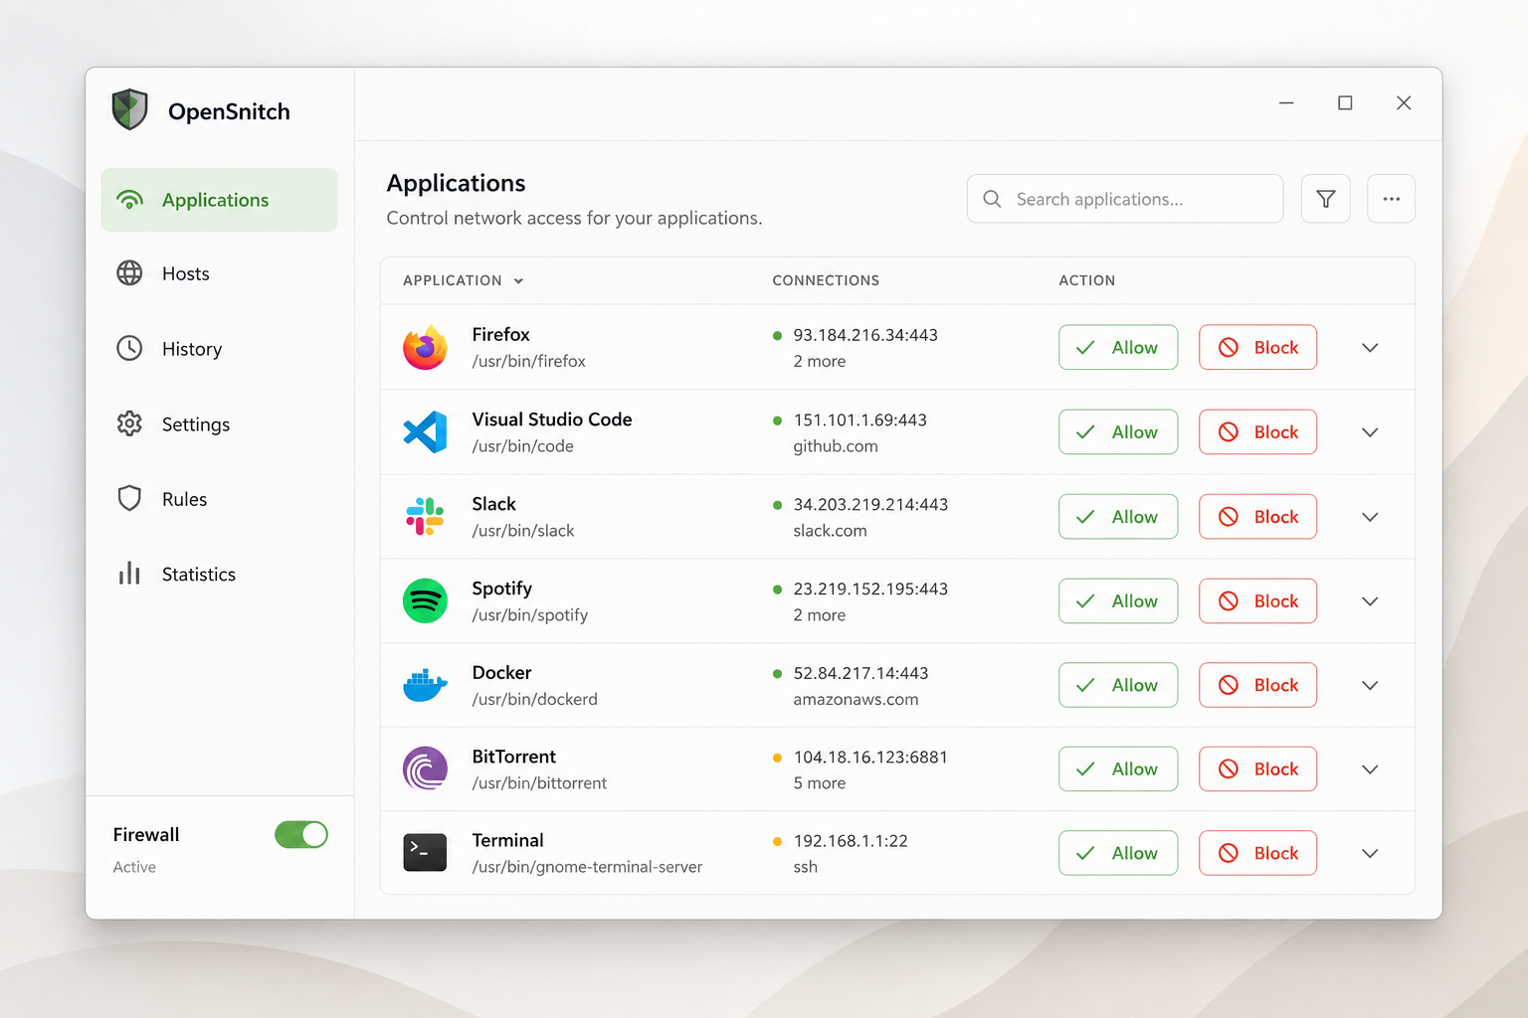This screenshot has height=1018, width=1528.
Task: Click BitTorrent's '5 more' connections text
Action: click(x=820, y=783)
